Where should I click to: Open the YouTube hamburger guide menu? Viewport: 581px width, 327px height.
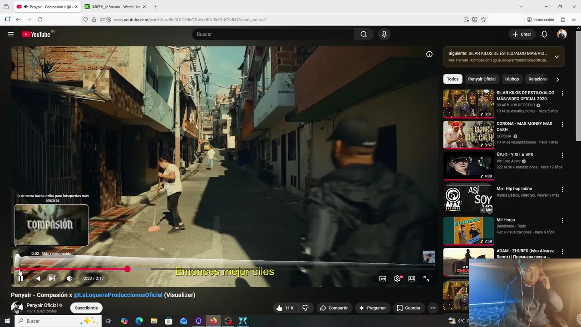[x=11, y=34]
